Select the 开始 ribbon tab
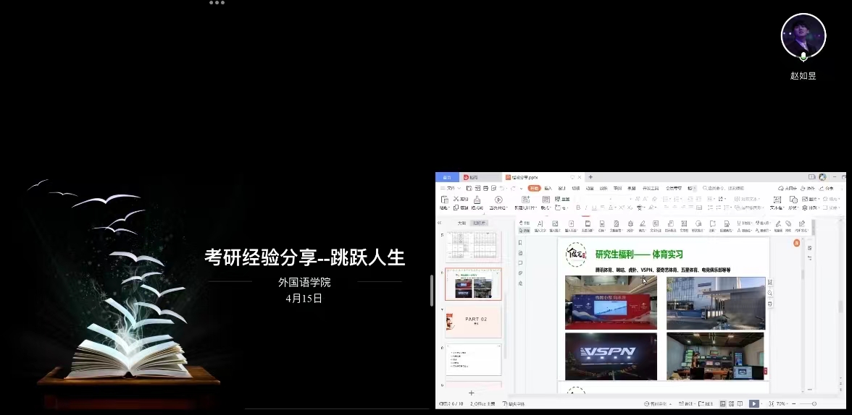Image resolution: width=852 pixels, height=415 pixels. click(534, 188)
